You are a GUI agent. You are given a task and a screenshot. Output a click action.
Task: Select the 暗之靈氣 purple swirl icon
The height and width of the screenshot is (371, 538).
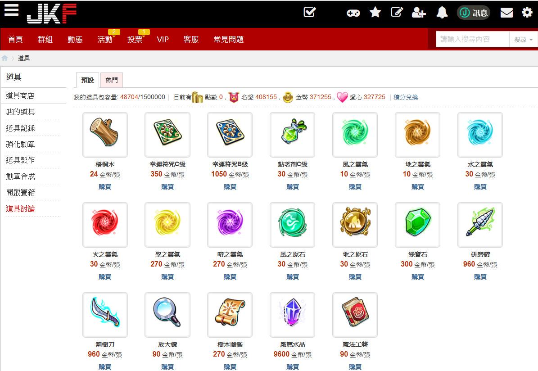(230, 225)
